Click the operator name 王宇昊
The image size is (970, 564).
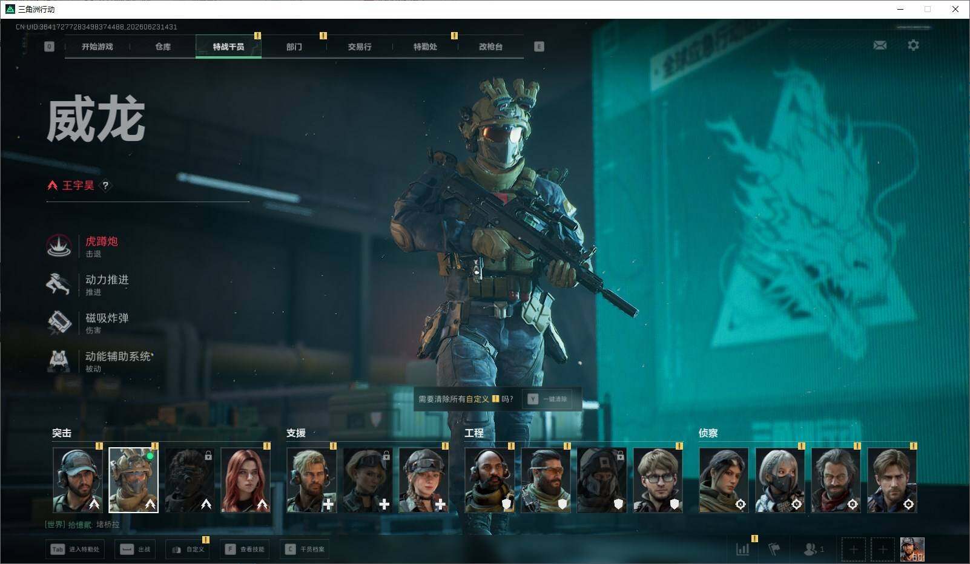click(x=78, y=186)
